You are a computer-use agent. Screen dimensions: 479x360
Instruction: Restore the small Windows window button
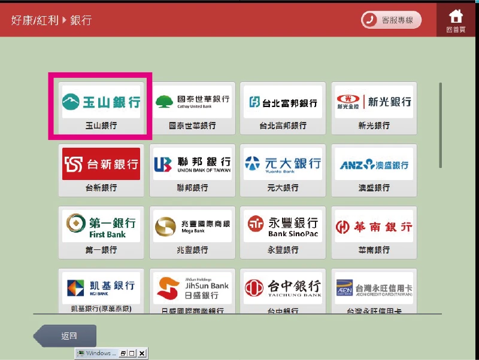[123, 353]
